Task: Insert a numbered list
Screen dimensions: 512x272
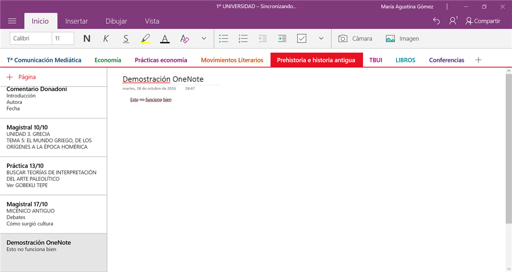Action: click(243, 38)
